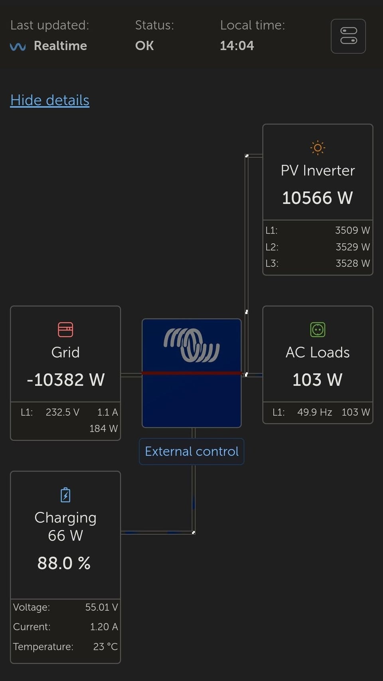This screenshot has height=681, width=383.
Task: Click the 49.9 Hz frequency value
Action: tap(315, 412)
